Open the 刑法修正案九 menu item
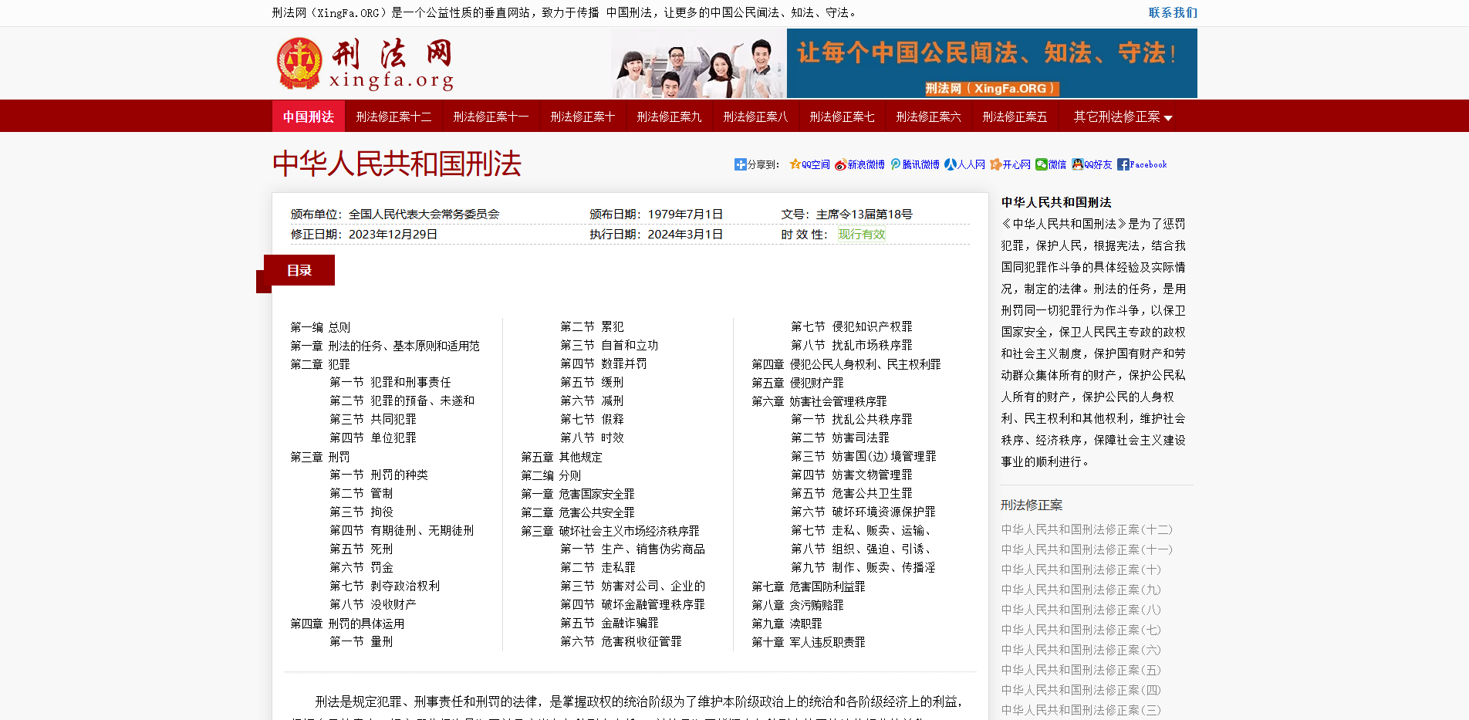 point(668,116)
